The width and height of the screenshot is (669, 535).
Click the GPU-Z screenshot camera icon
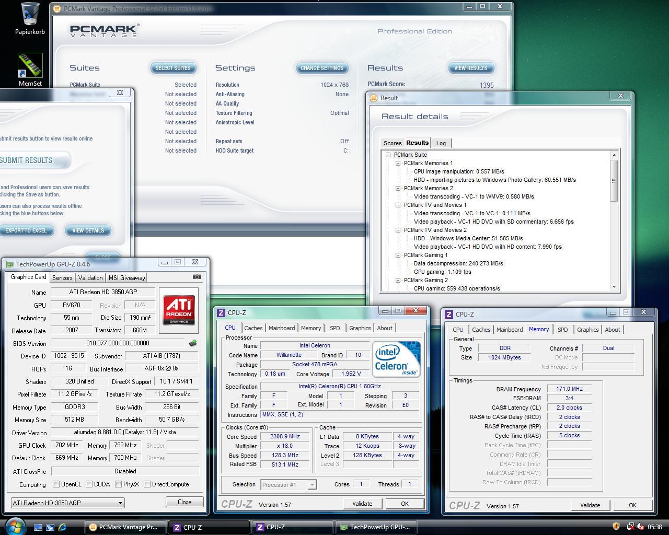197,277
